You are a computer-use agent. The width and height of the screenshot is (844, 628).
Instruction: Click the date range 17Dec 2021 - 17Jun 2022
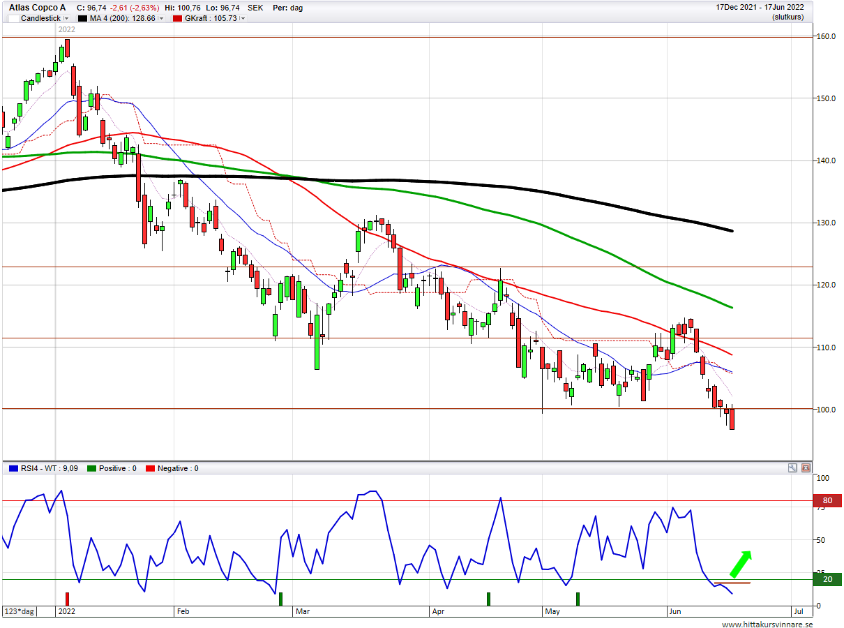pos(760,8)
